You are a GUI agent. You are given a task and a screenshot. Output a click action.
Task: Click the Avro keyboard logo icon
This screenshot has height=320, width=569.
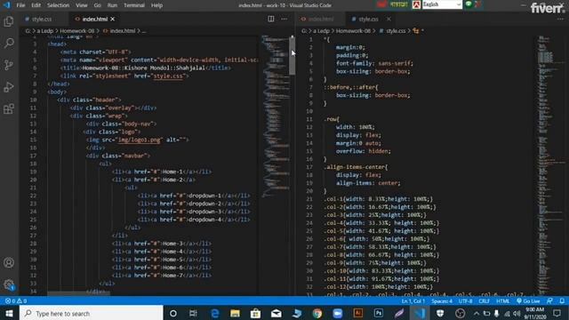pos(417,4)
